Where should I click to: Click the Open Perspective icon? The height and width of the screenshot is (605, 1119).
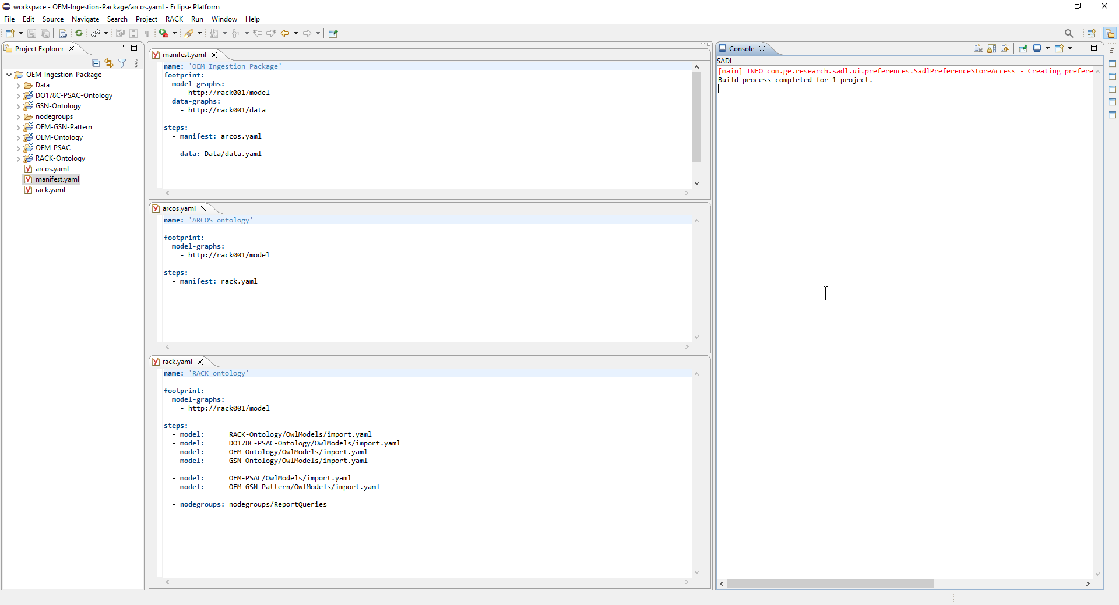[1091, 33]
